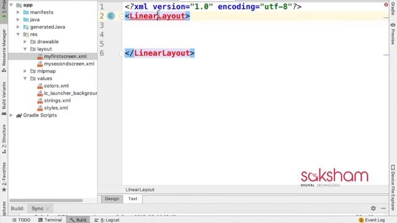Image resolution: width=397 pixels, height=223 pixels.
Task: Open the Event Log
Action: [372, 220]
